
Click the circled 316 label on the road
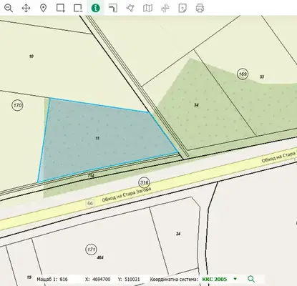(144, 183)
